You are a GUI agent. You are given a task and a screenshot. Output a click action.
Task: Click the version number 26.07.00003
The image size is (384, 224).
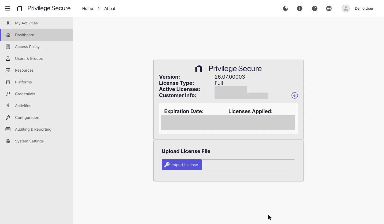[230, 77]
